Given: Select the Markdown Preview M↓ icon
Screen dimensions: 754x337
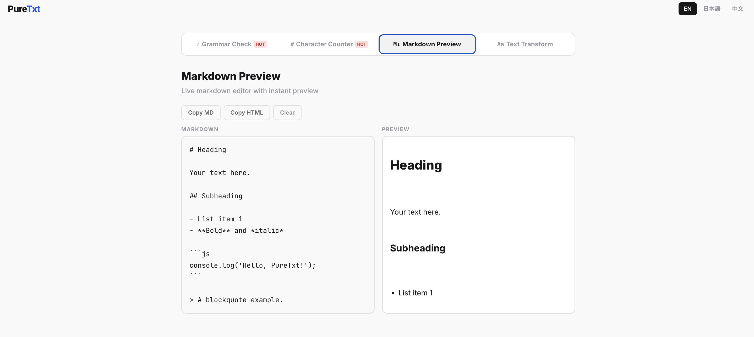Looking at the screenshot, I should [397, 44].
